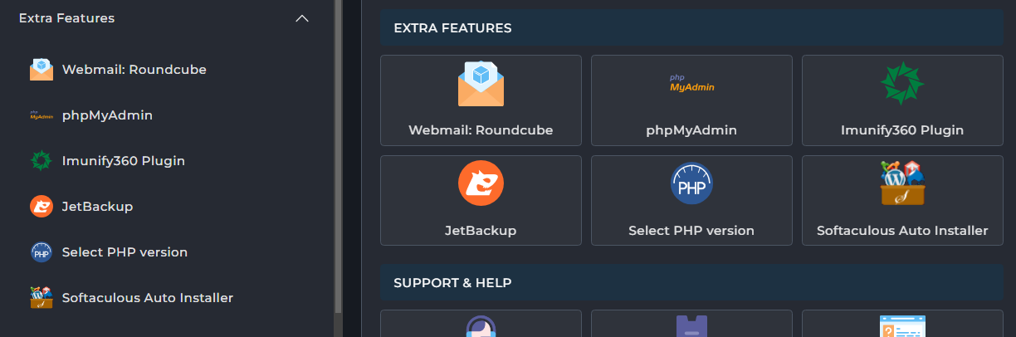Open the phpMyAdmin card label
This screenshot has width=1016, height=337.
(x=691, y=130)
